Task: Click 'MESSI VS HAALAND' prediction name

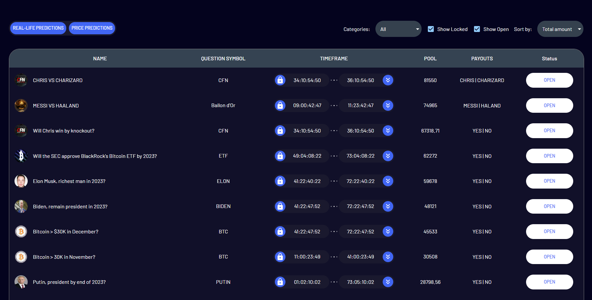Action: click(56, 106)
